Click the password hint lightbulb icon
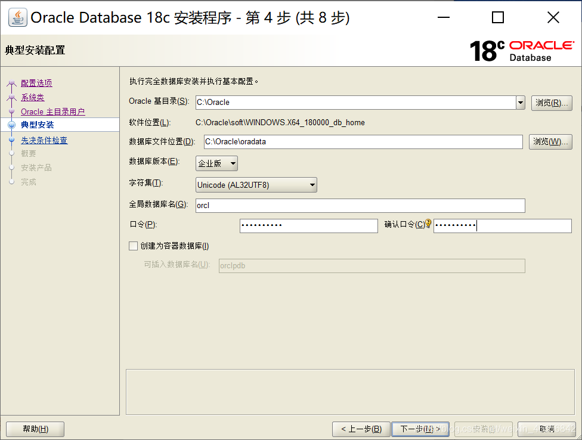Viewport: 582px width, 440px height. coord(428,223)
